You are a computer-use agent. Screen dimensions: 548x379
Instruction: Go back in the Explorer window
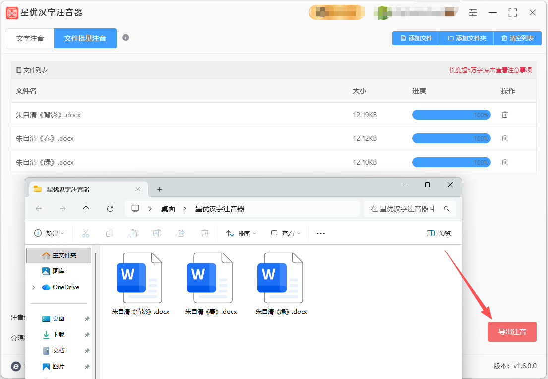click(39, 209)
